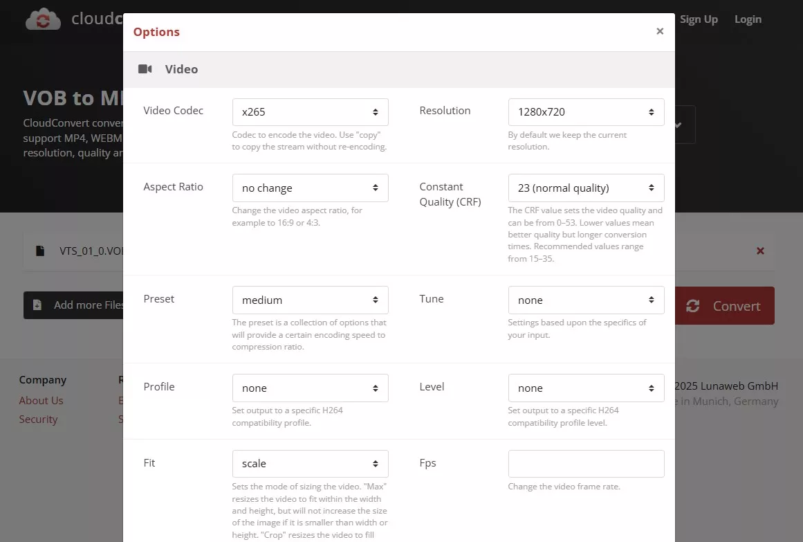Click the chevron button beside the Convert area
The height and width of the screenshot is (542, 803).
tap(679, 125)
